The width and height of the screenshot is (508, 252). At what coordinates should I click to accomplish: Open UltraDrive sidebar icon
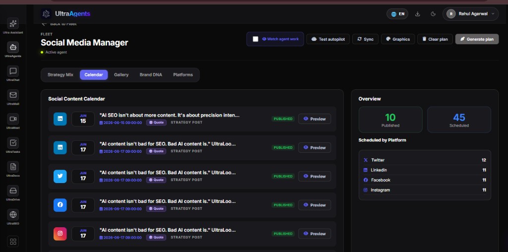(13, 191)
